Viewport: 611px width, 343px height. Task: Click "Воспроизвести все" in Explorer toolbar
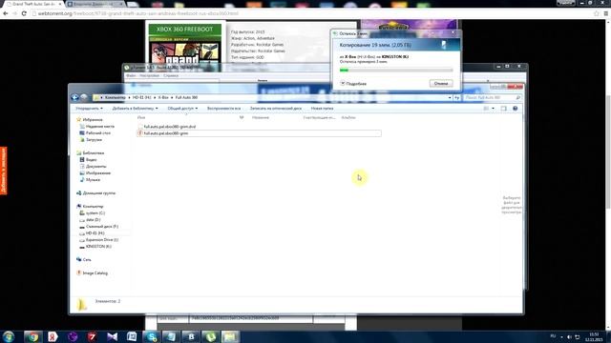point(223,109)
